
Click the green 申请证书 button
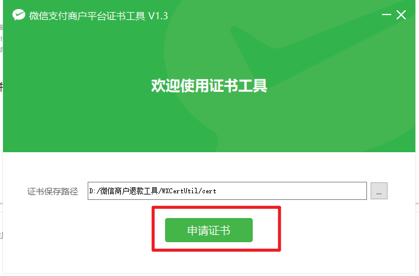(209, 230)
